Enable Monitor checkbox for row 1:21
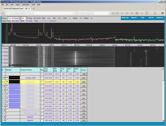The image size is (166, 126). point(7,110)
